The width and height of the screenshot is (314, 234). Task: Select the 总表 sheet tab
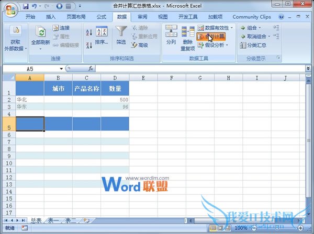tap(36, 220)
